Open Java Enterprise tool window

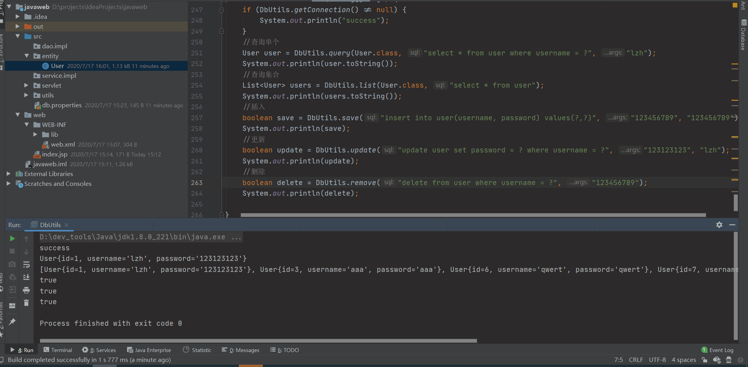149,350
